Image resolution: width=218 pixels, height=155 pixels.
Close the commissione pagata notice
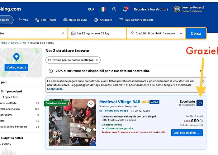203,81
